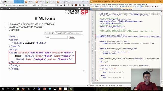
Task: Print document from PDF viewer toolbar
Action: tap(79, 8)
